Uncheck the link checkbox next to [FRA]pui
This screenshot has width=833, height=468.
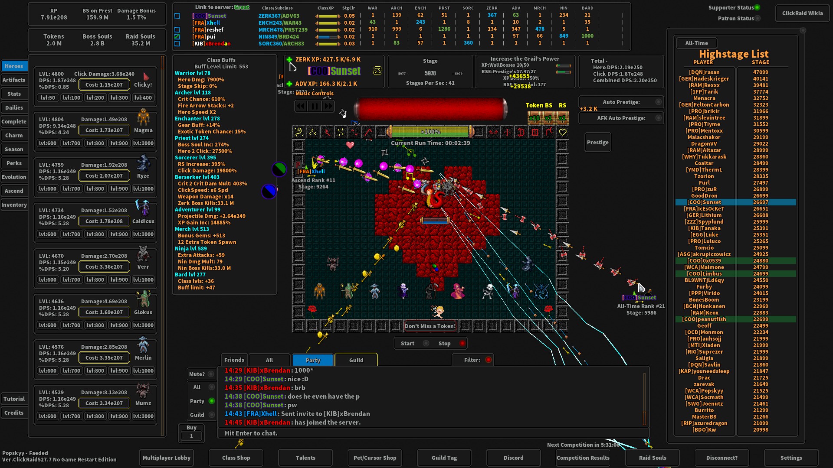pyautogui.click(x=177, y=36)
